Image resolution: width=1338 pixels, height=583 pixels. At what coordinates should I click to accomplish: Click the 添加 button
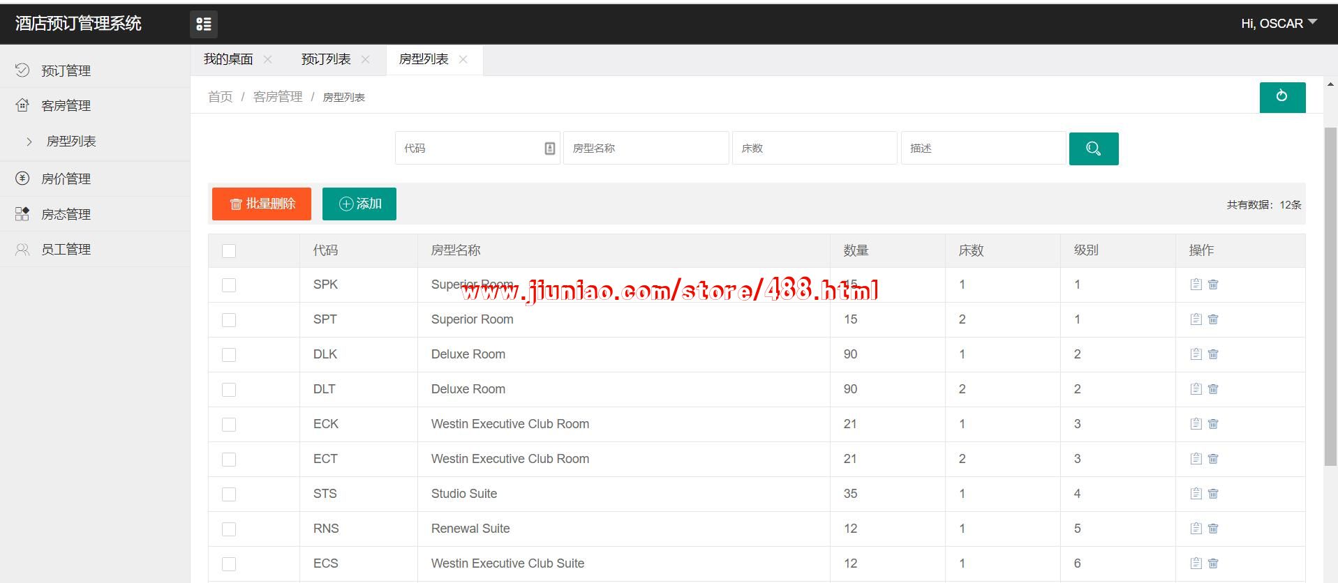(359, 204)
